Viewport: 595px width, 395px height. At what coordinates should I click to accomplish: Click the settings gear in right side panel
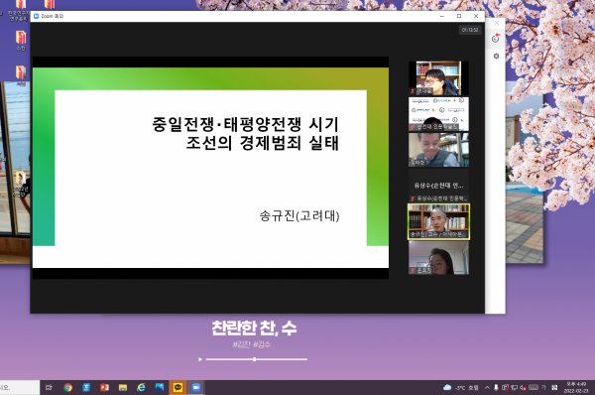[x=496, y=57]
